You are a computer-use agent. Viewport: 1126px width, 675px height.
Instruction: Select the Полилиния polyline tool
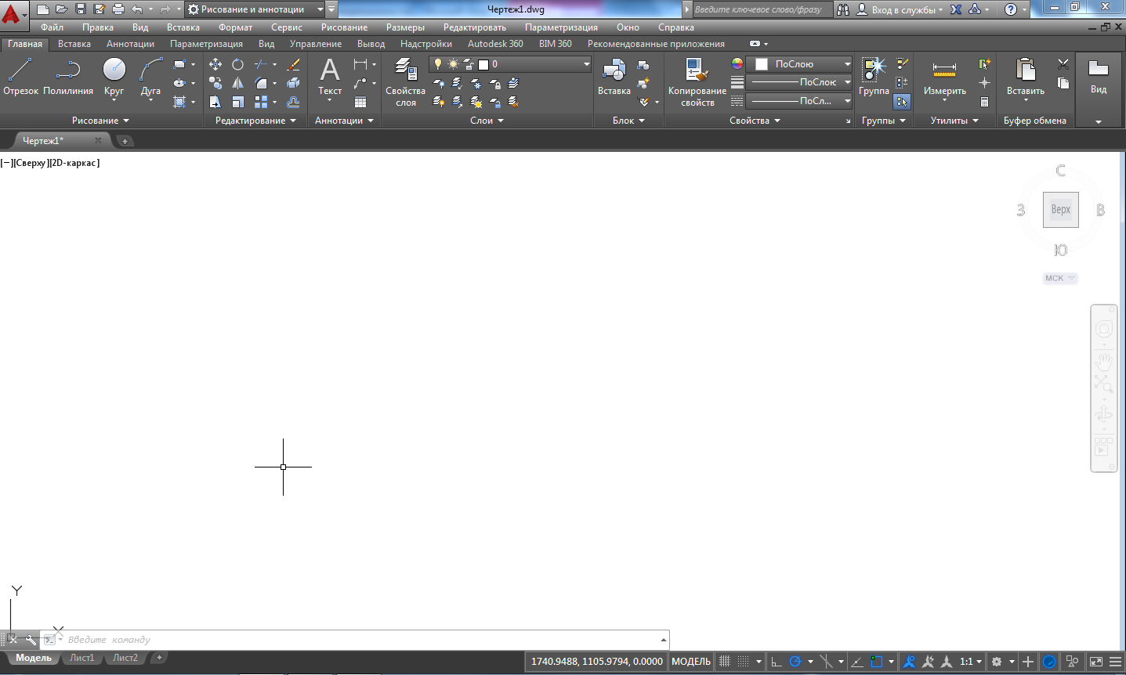[x=68, y=77]
